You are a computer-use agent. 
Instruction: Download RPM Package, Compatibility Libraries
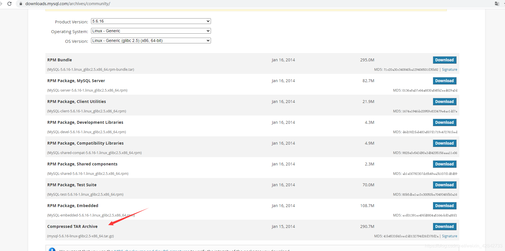(x=444, y=143)
